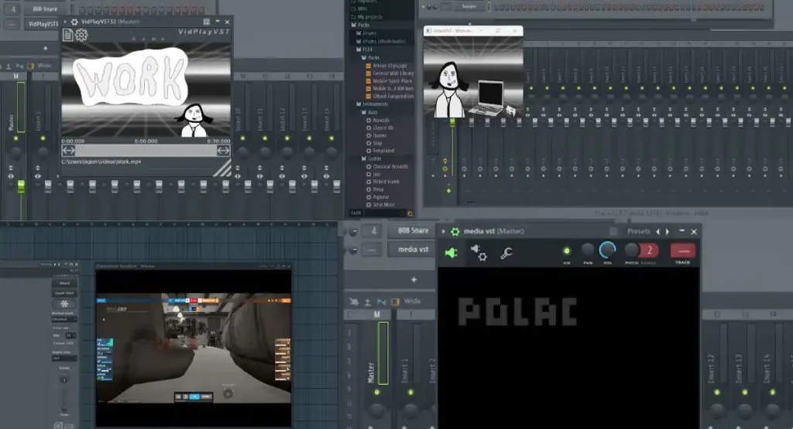The height and width of the screenshot is (429, 793).
Task: Click the snowflake icon in the ZGameEditor panel
Action: pos(64,304)
